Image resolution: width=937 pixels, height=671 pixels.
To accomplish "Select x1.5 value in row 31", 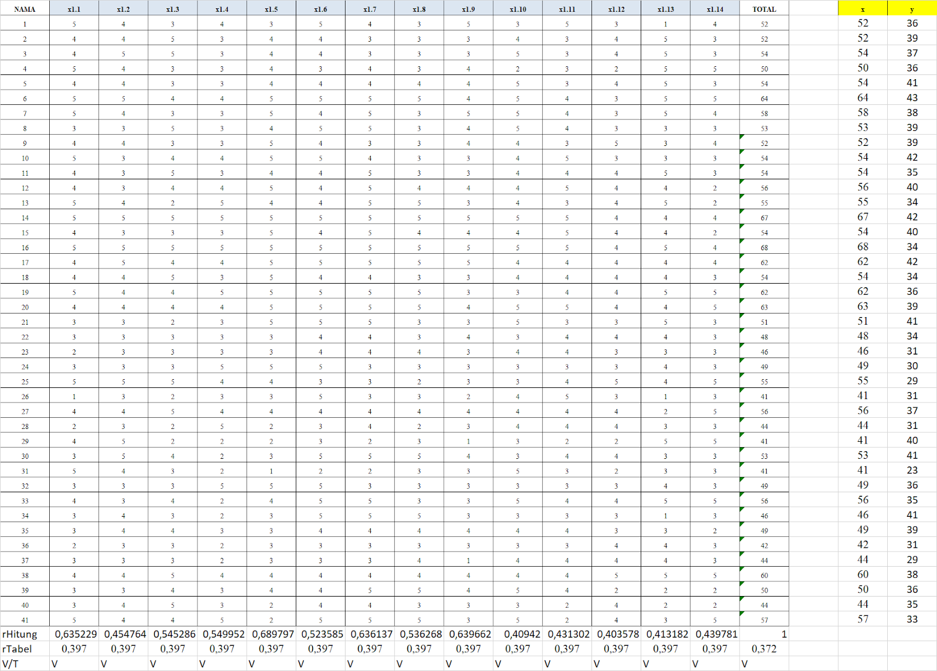I will pos(271,471).
